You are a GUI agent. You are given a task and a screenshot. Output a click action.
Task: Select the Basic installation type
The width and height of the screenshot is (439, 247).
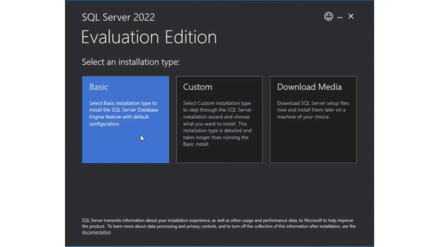(x=125, y=119)
